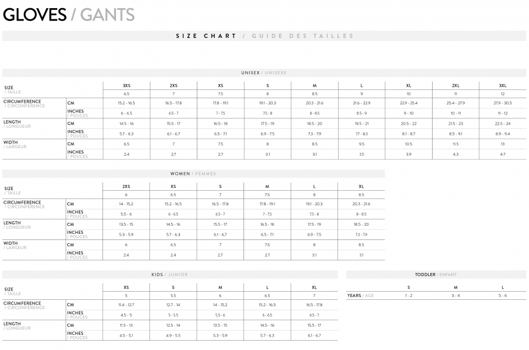Screen dimensions: 529x350
Task: Click the 3XS column header in Unisex table
Action: pos(126,86)
